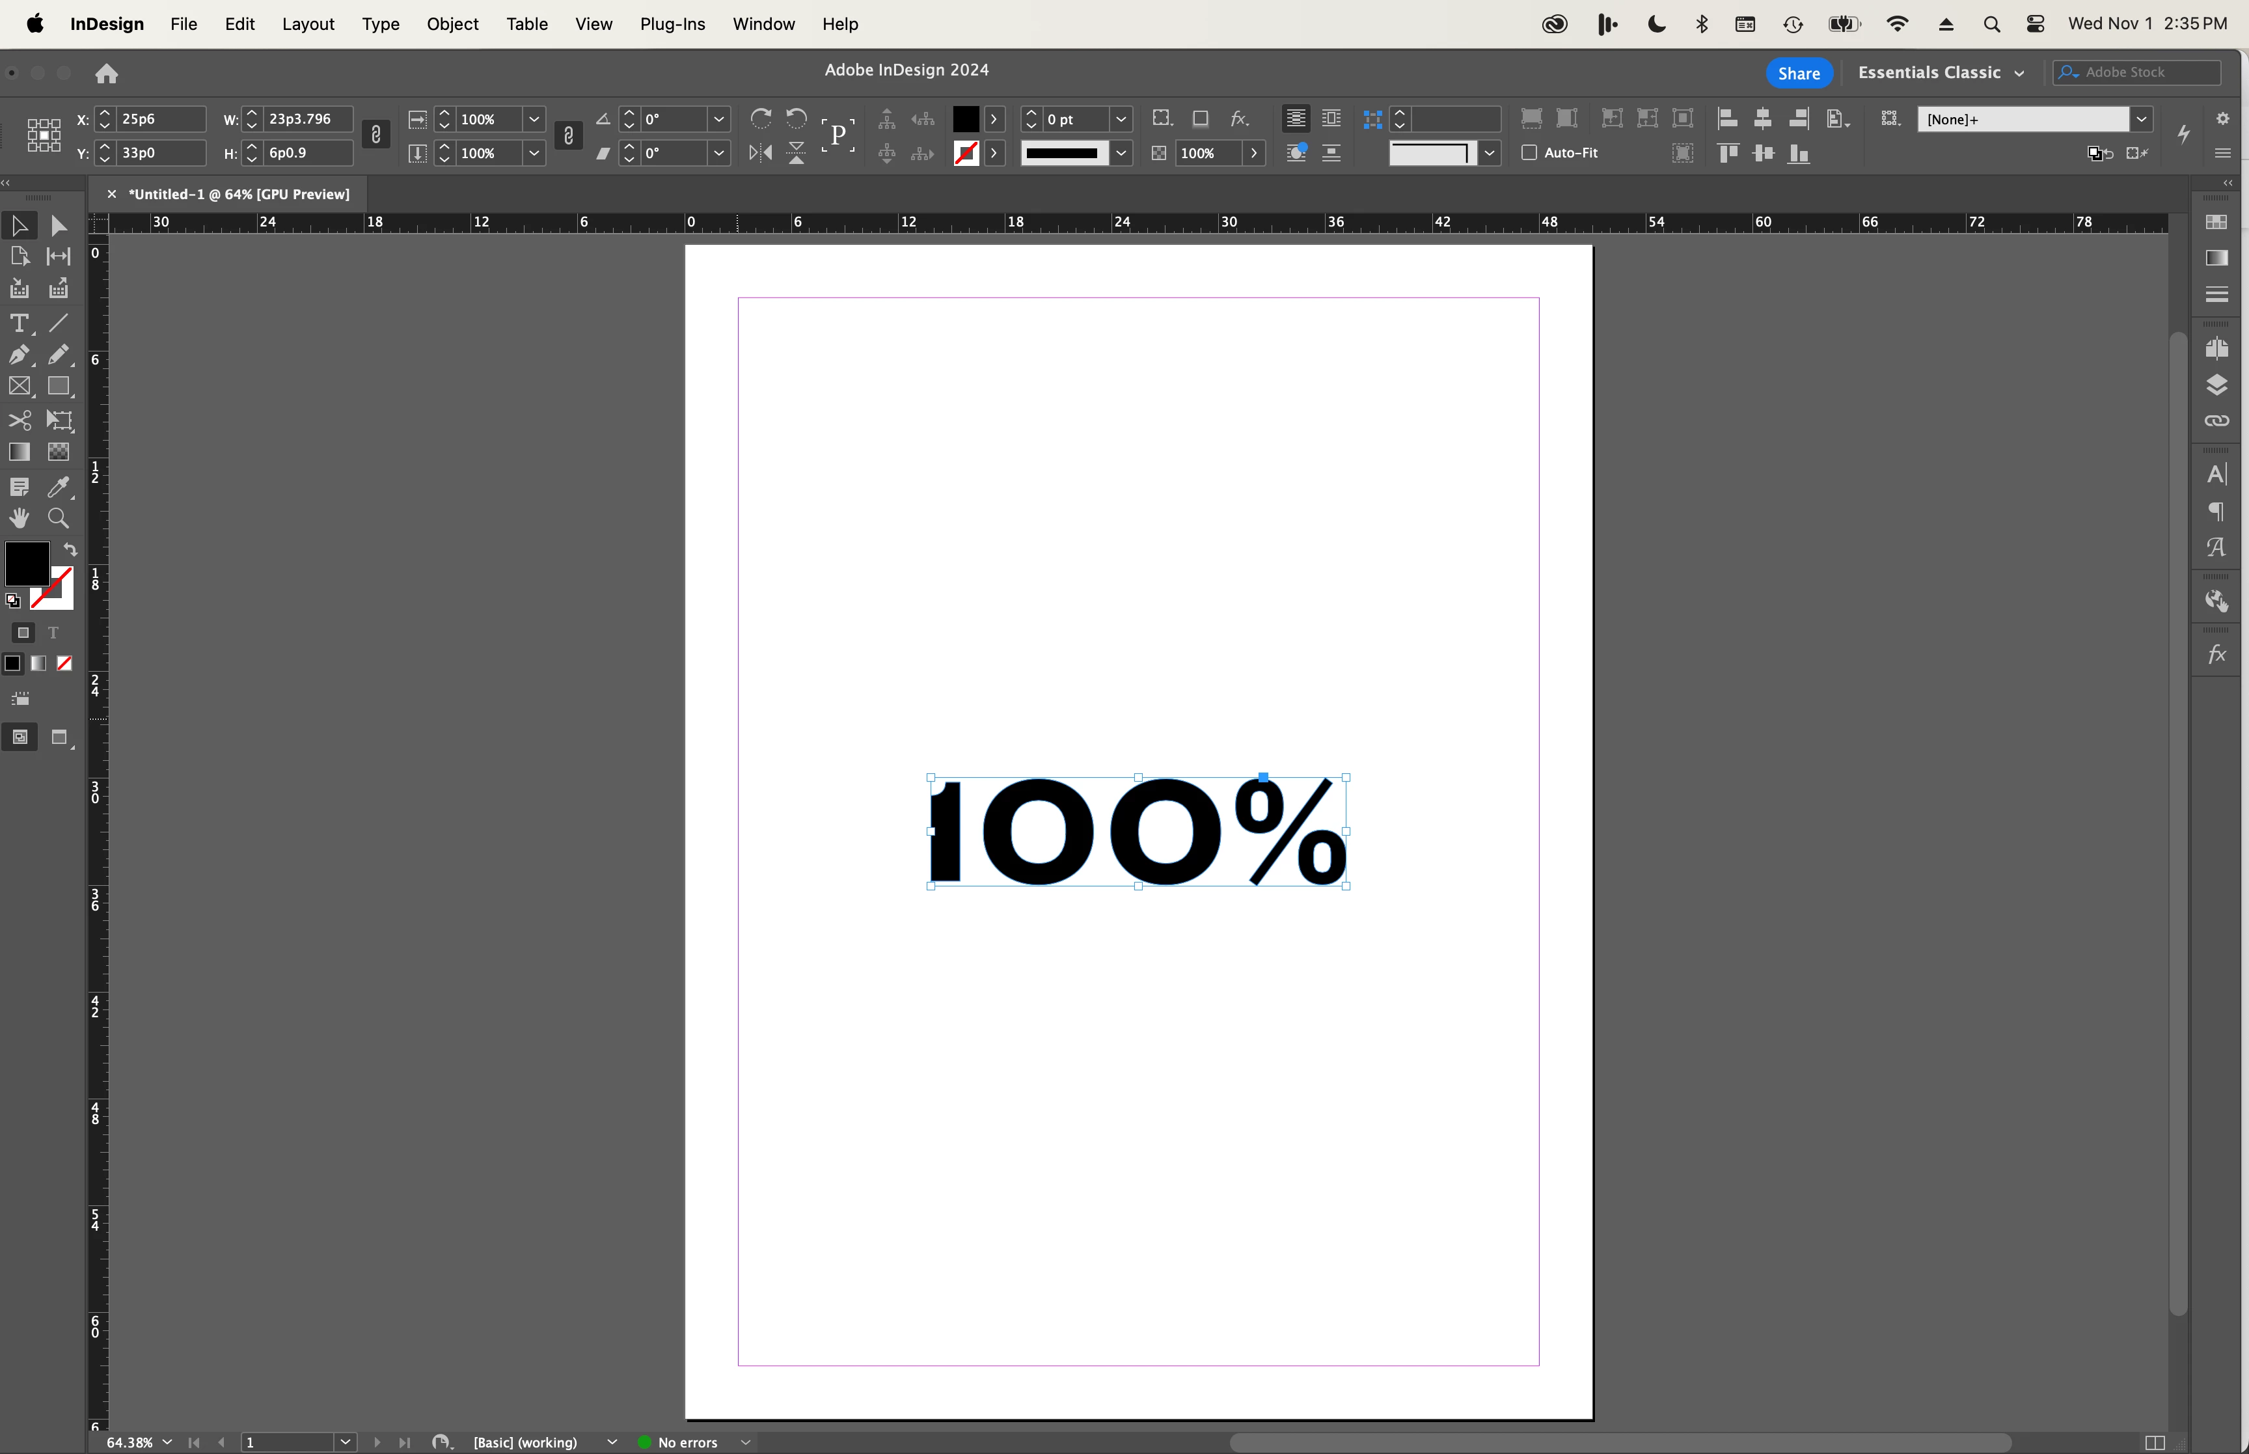This screenshot has height=1454, width=2249.
Task: Select the Scissors tool
Action: click(x=19, y=420)
